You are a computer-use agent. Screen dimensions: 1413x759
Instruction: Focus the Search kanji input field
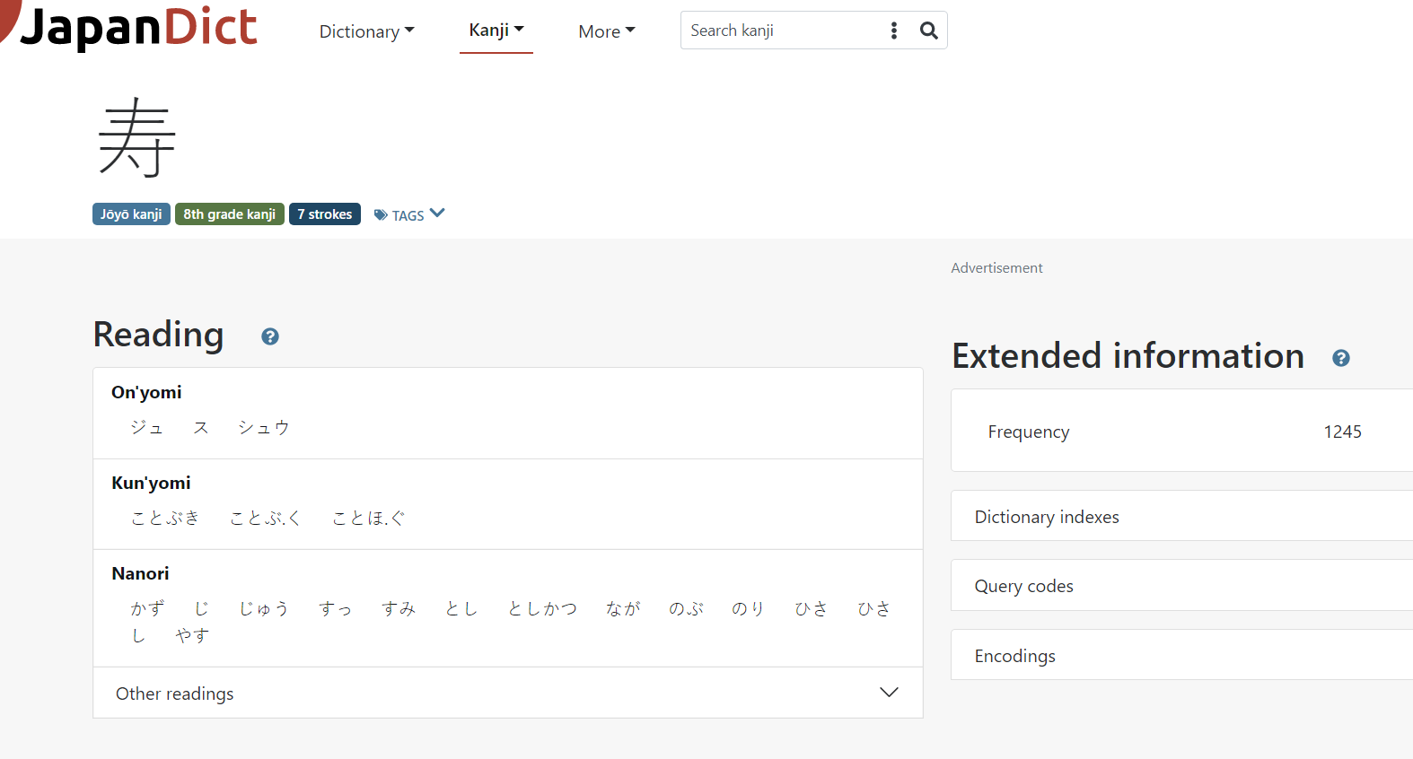pos(781,31)
